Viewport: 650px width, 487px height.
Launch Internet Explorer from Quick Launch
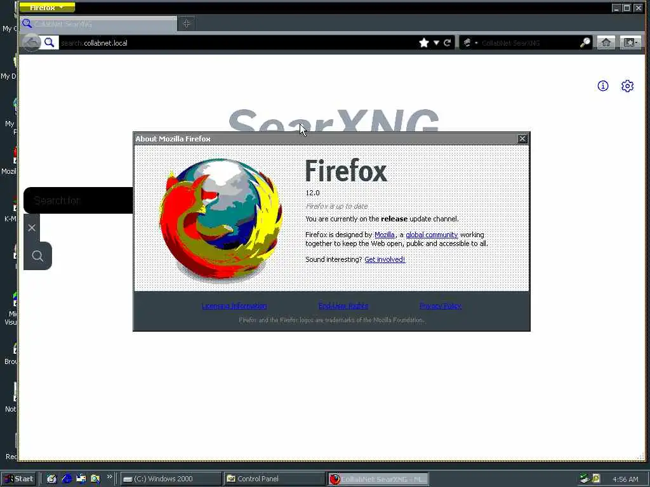tap(66, 479)
